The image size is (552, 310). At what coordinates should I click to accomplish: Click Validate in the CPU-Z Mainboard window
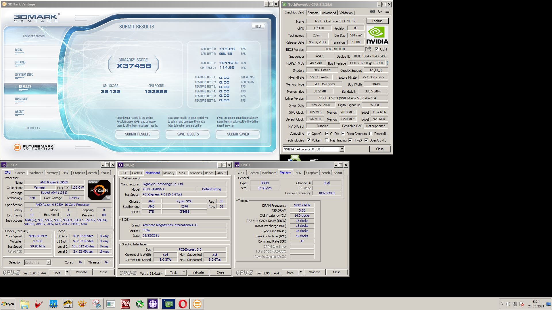(198, 272)
